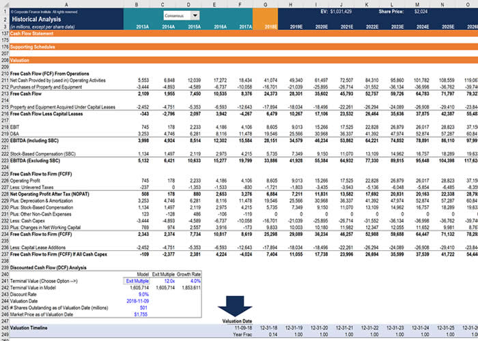Select column G header

(x=265, y=4)
